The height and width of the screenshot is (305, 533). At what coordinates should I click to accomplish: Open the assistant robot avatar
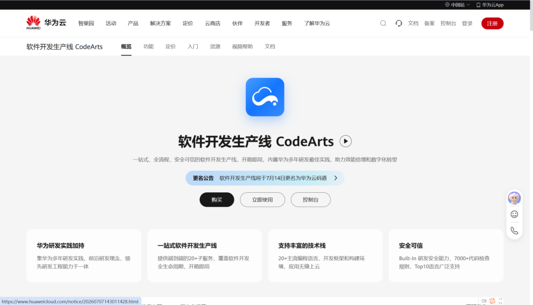pyautogui.click(x=514, y=198)
